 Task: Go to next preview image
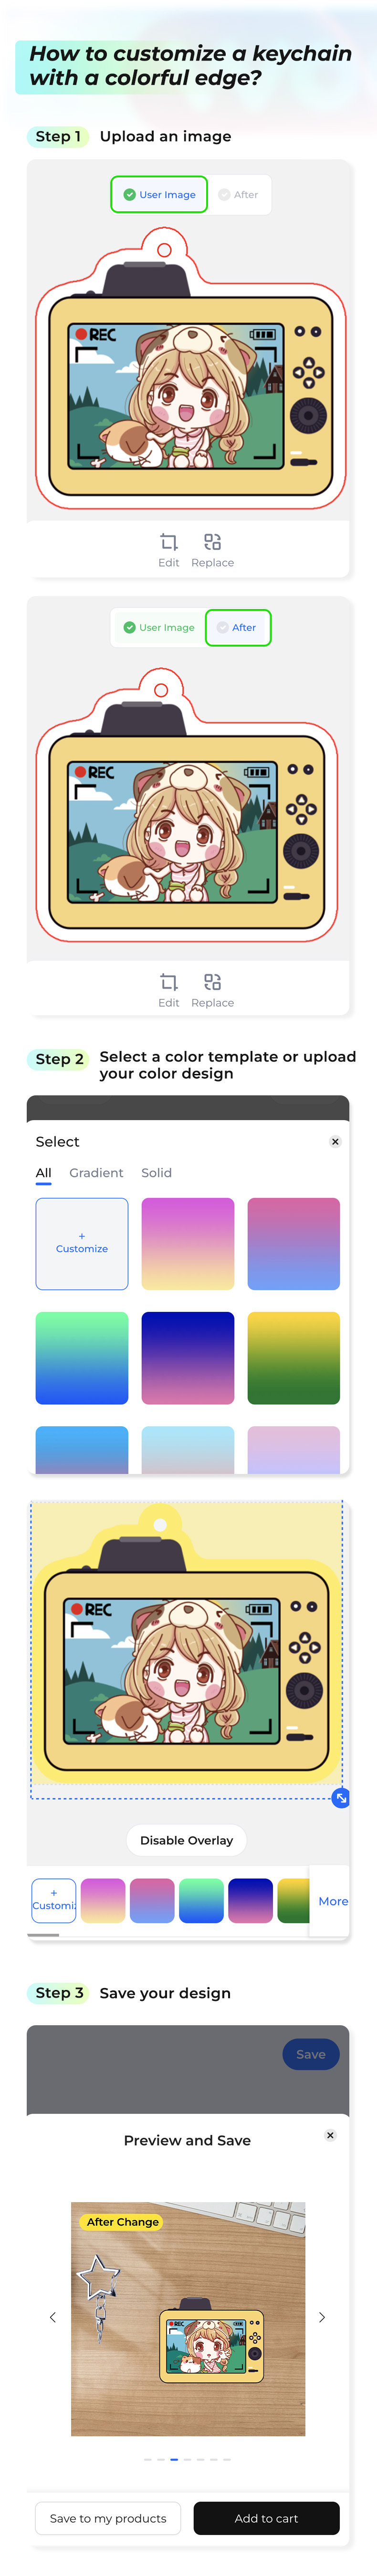pyautogui.click(x=322, y=2317)
